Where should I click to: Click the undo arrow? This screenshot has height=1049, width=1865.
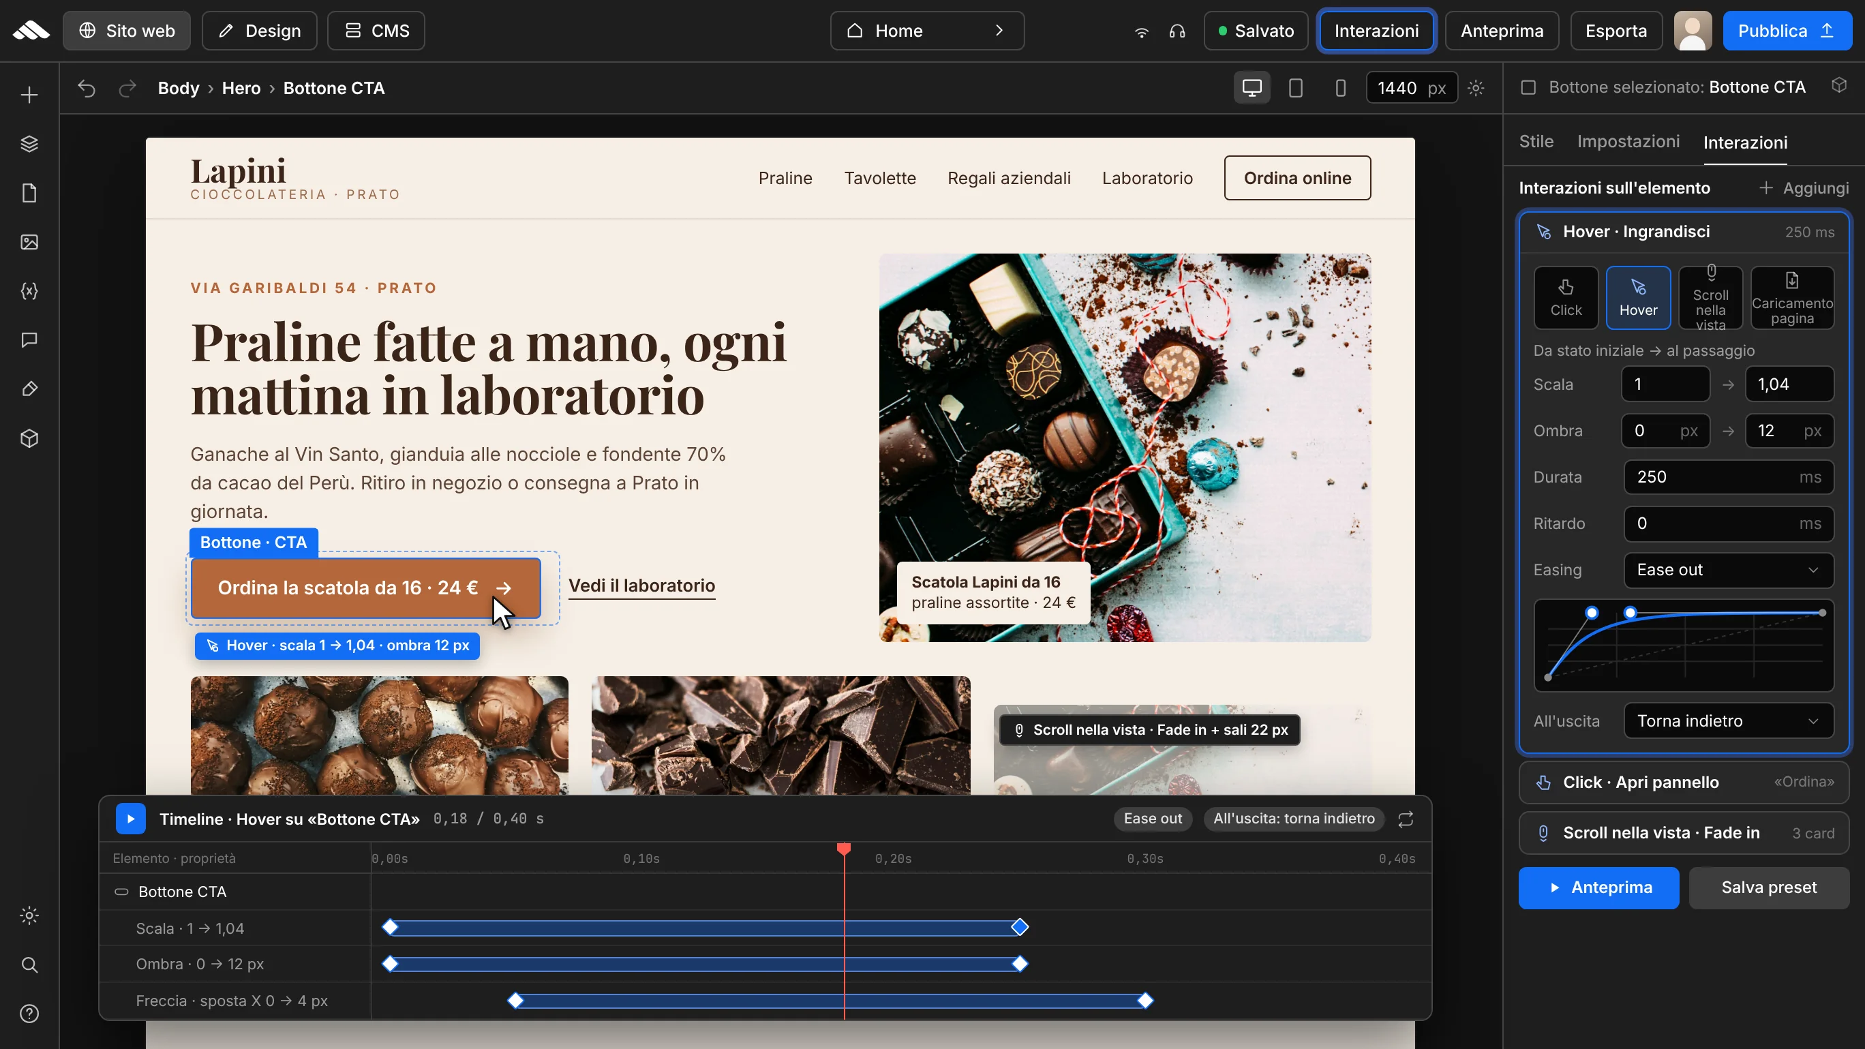point(87,89)
